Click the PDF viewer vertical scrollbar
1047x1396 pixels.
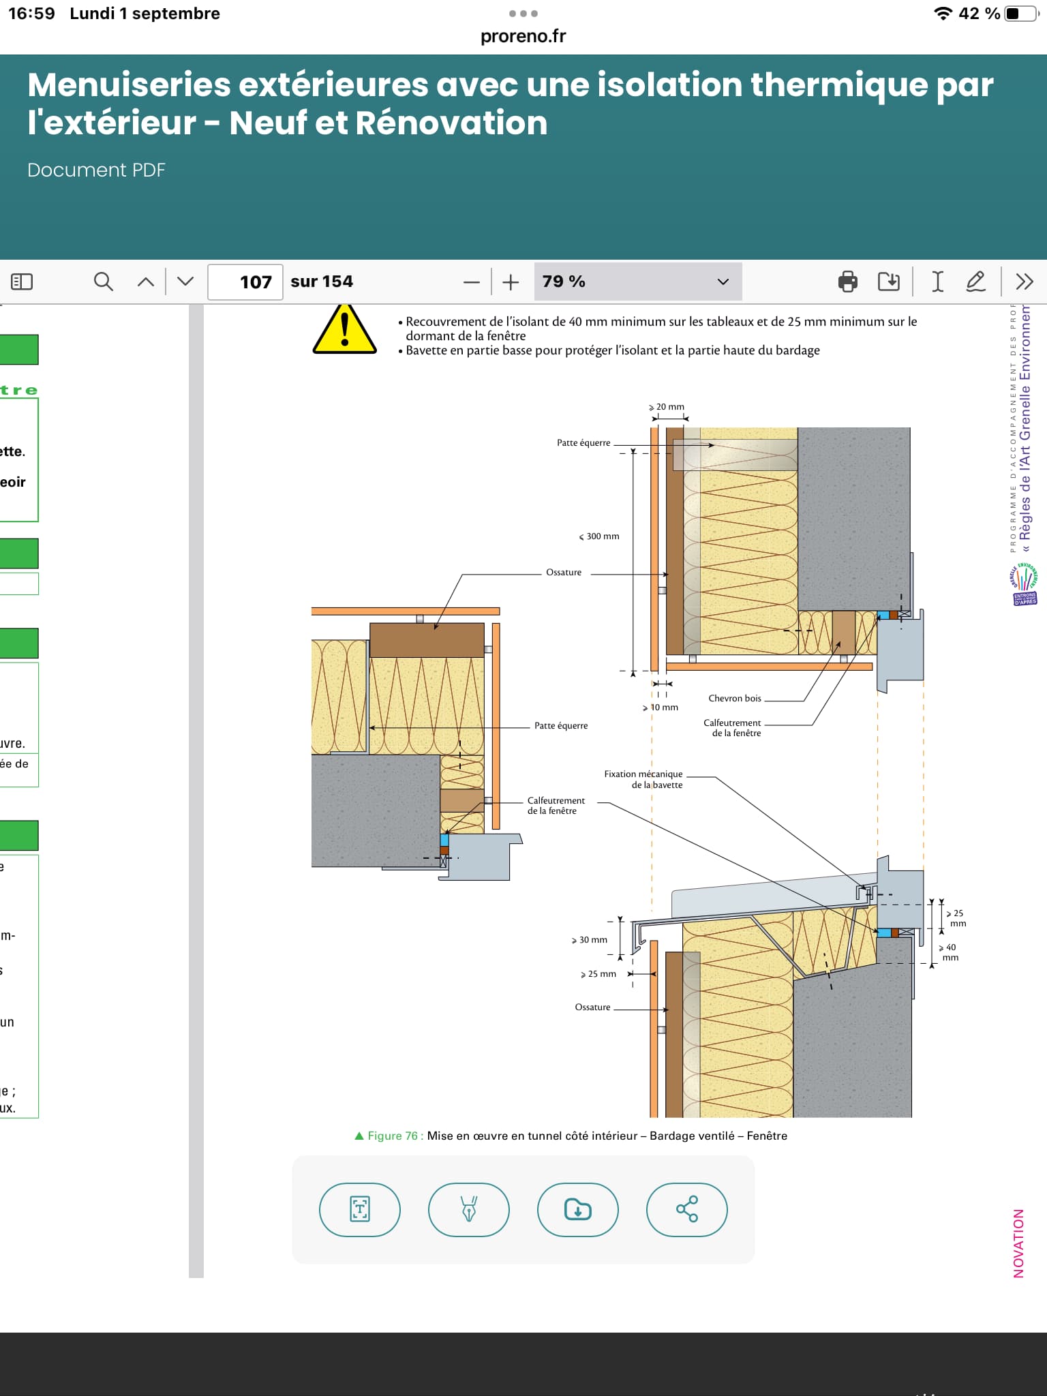(x=196, y=791)
